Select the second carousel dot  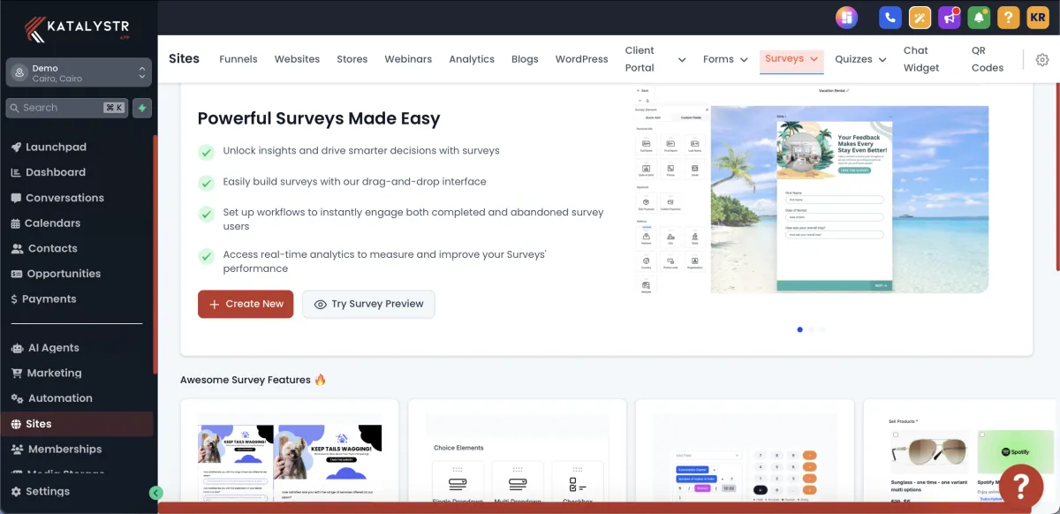(x=811, y=329)
